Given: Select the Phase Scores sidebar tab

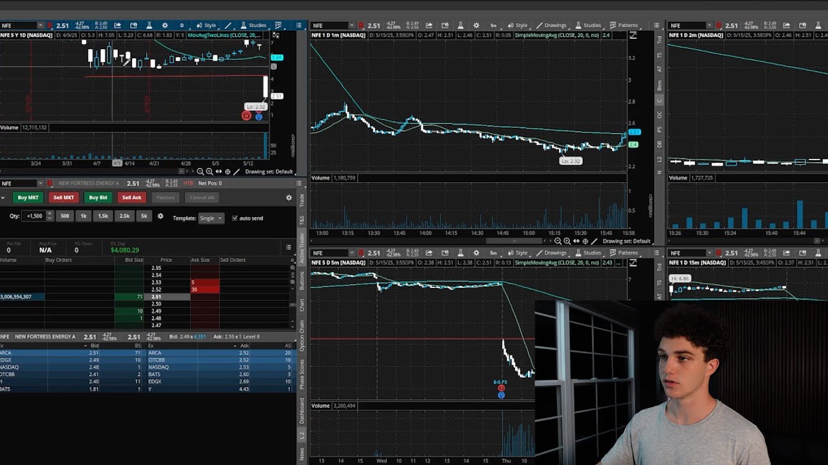Looking at the screenshot, I should pyautogui.click(x=301, y=373).
